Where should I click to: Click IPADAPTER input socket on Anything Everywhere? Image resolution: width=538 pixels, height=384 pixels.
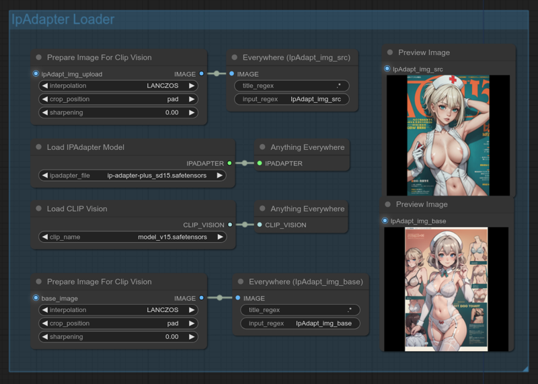pos(260,163)
